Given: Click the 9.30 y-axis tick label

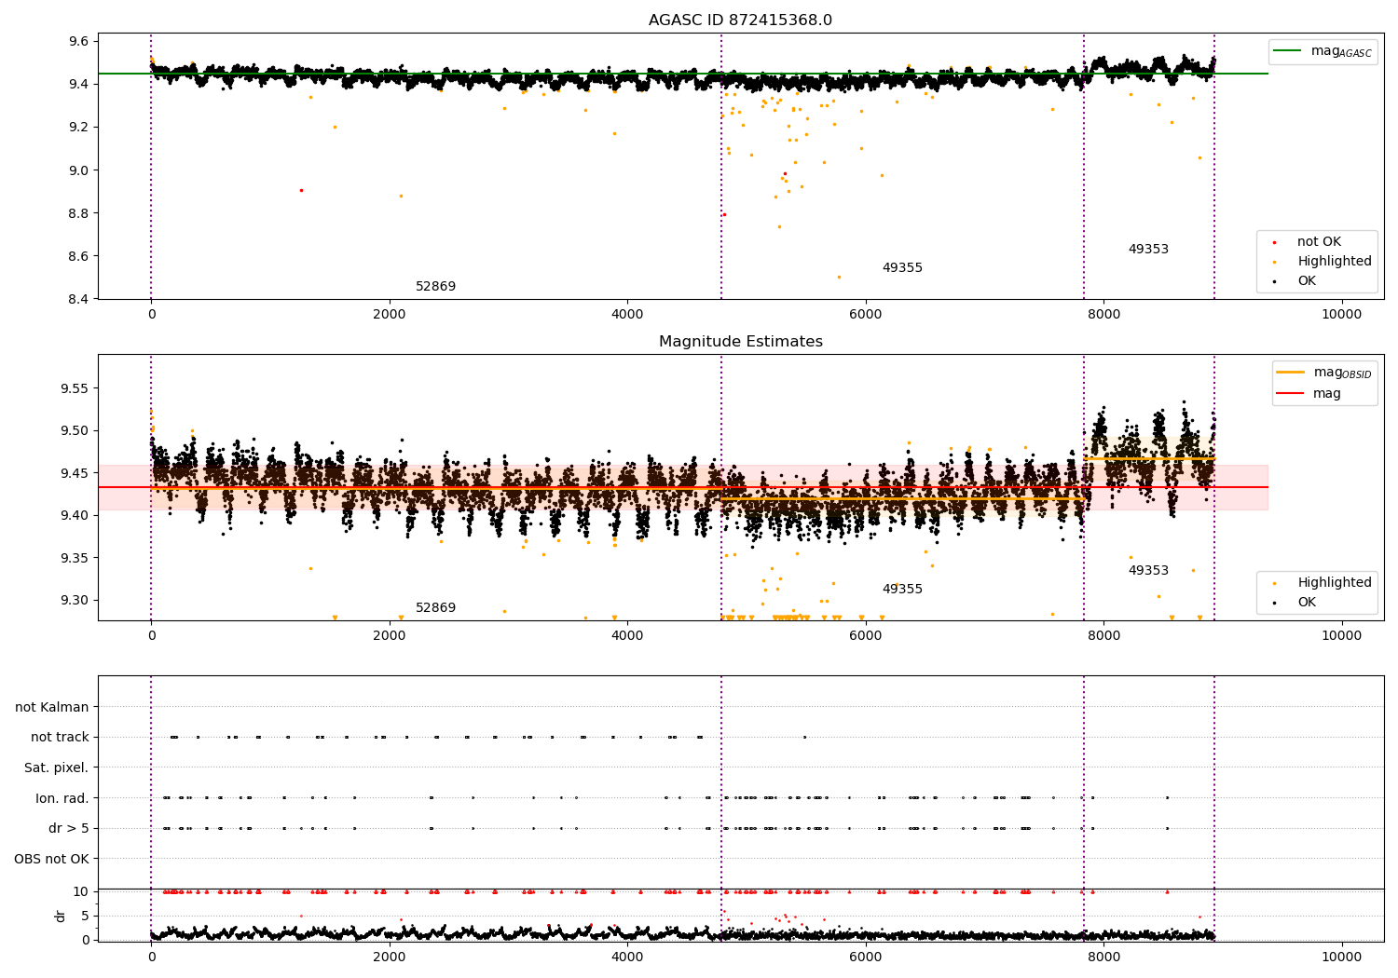Looking at the screenshot, I should tap(75, 601).
